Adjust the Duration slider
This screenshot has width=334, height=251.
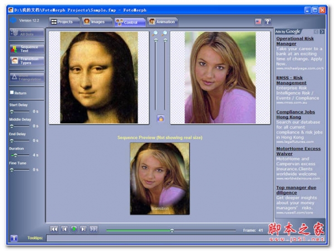tap(20, 155)
